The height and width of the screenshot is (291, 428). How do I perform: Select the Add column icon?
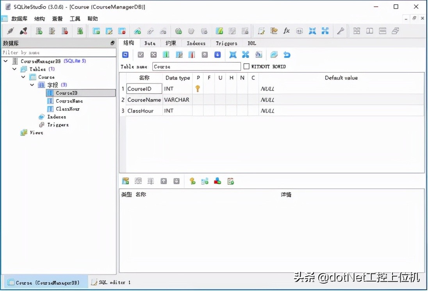coord(166,54)
